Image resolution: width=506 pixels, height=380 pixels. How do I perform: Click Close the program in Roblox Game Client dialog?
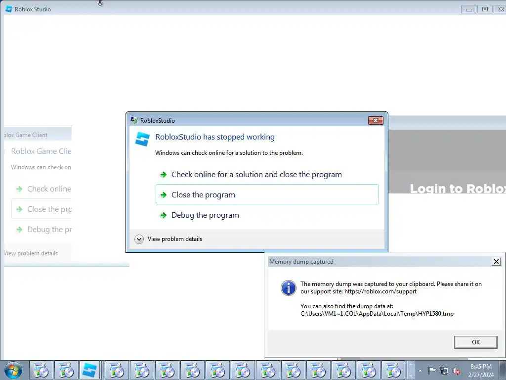click(42, 209)
